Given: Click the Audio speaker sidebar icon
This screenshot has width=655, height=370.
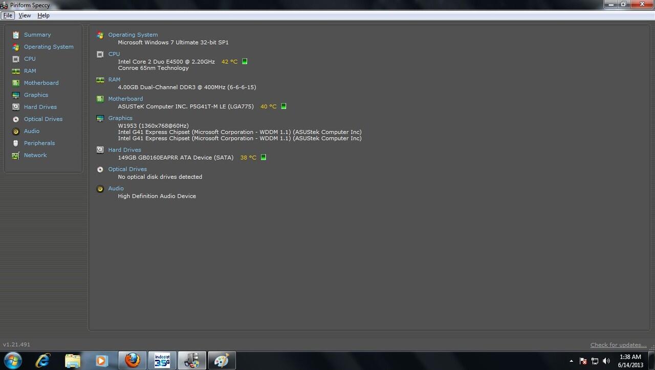Looking at the screenshot, I should pyautogui.click(x=16, y=131).
